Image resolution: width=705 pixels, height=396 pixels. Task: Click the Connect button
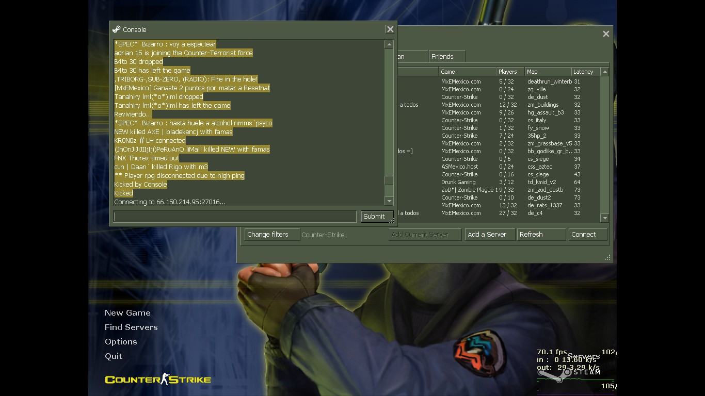pos(588,235)
